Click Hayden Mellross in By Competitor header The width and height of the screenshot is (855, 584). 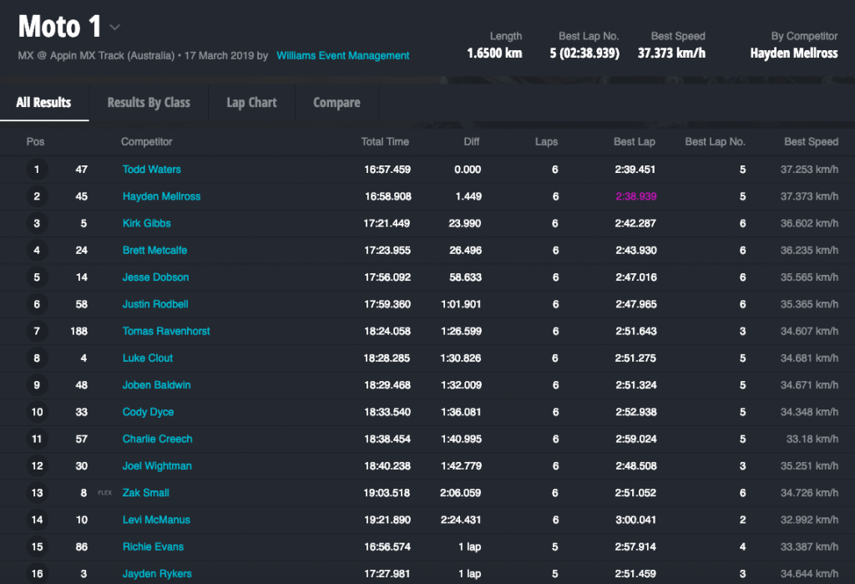click(x=793, y=53)
